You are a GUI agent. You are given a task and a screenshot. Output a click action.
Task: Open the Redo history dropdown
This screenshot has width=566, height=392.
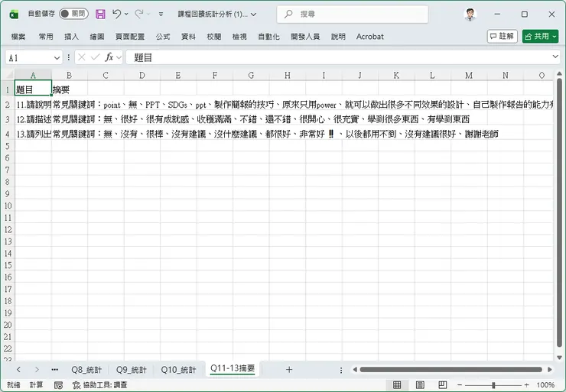coord(148,14)
